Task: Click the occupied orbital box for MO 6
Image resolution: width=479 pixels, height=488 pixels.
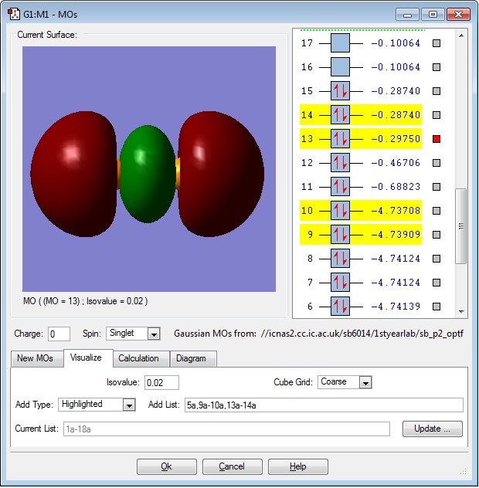Action: coord(340,307)
